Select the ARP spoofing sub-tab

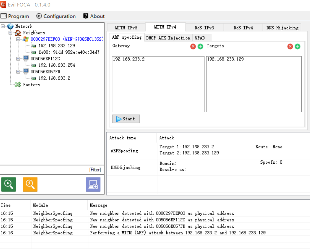[x=127, y=37]
